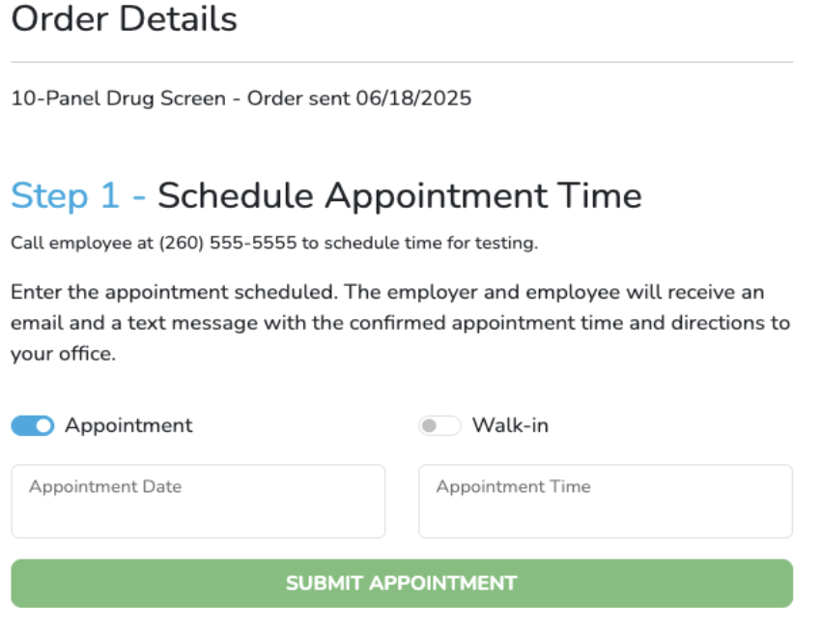Viewport: 820px width, 636px height.
Task: Click the Appointment Date placeholder label
Action: pos(105,487)
